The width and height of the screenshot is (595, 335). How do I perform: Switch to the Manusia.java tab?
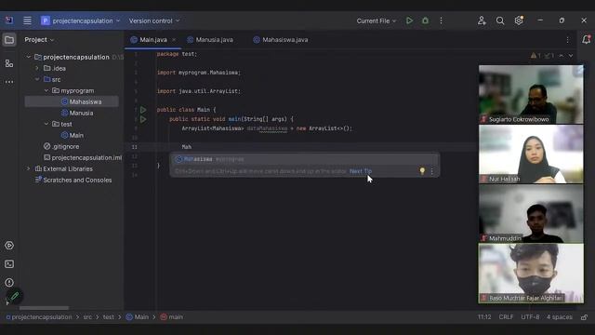(210, 39)
